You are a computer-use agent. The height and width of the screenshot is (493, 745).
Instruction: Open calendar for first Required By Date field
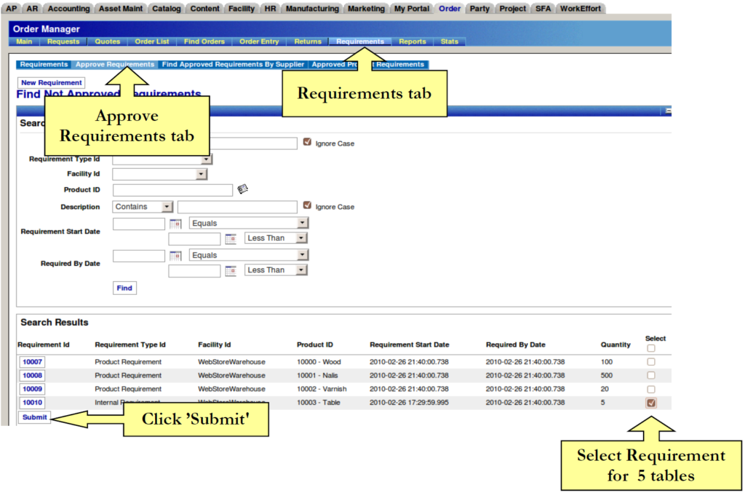pos(175,256)
